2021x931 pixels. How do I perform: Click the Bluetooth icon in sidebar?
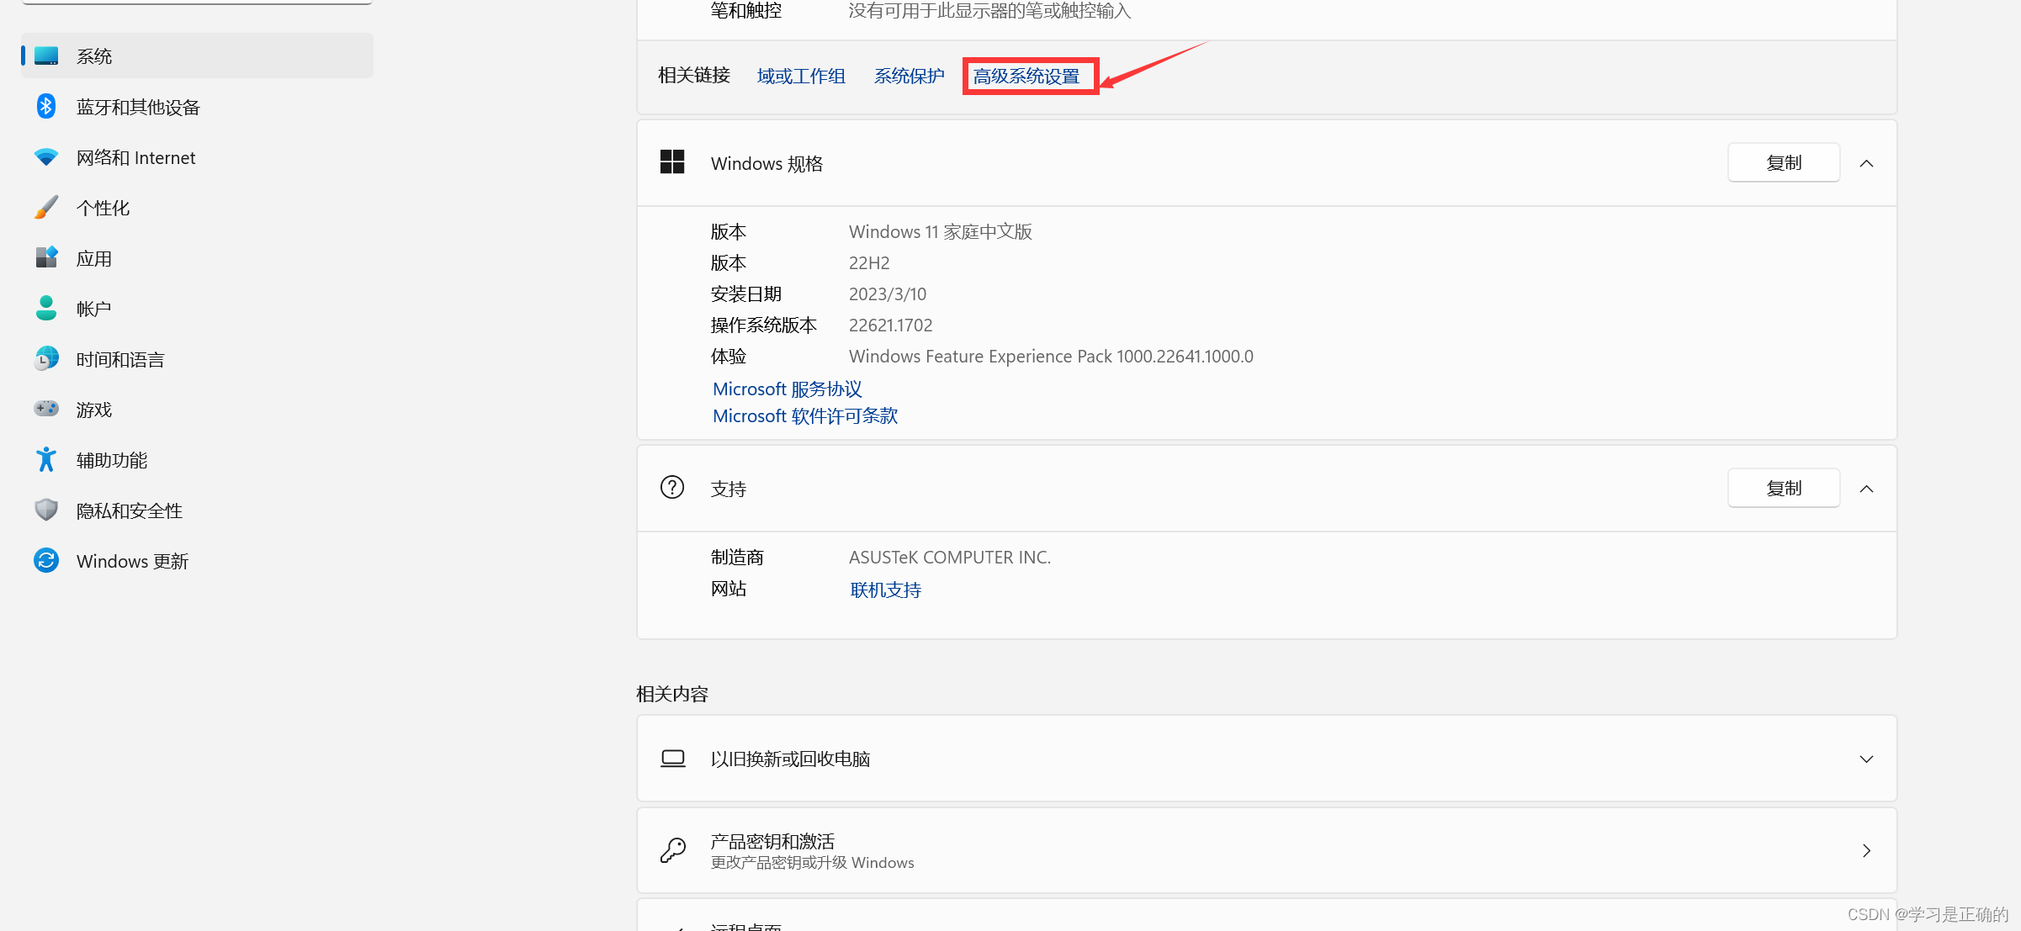click(46, 107)
